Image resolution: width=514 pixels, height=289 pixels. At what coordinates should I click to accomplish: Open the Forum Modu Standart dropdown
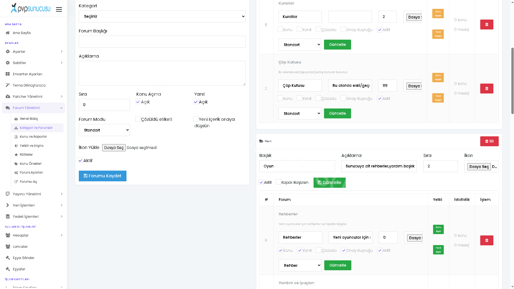pyautogui.click(x=104, y=130)
